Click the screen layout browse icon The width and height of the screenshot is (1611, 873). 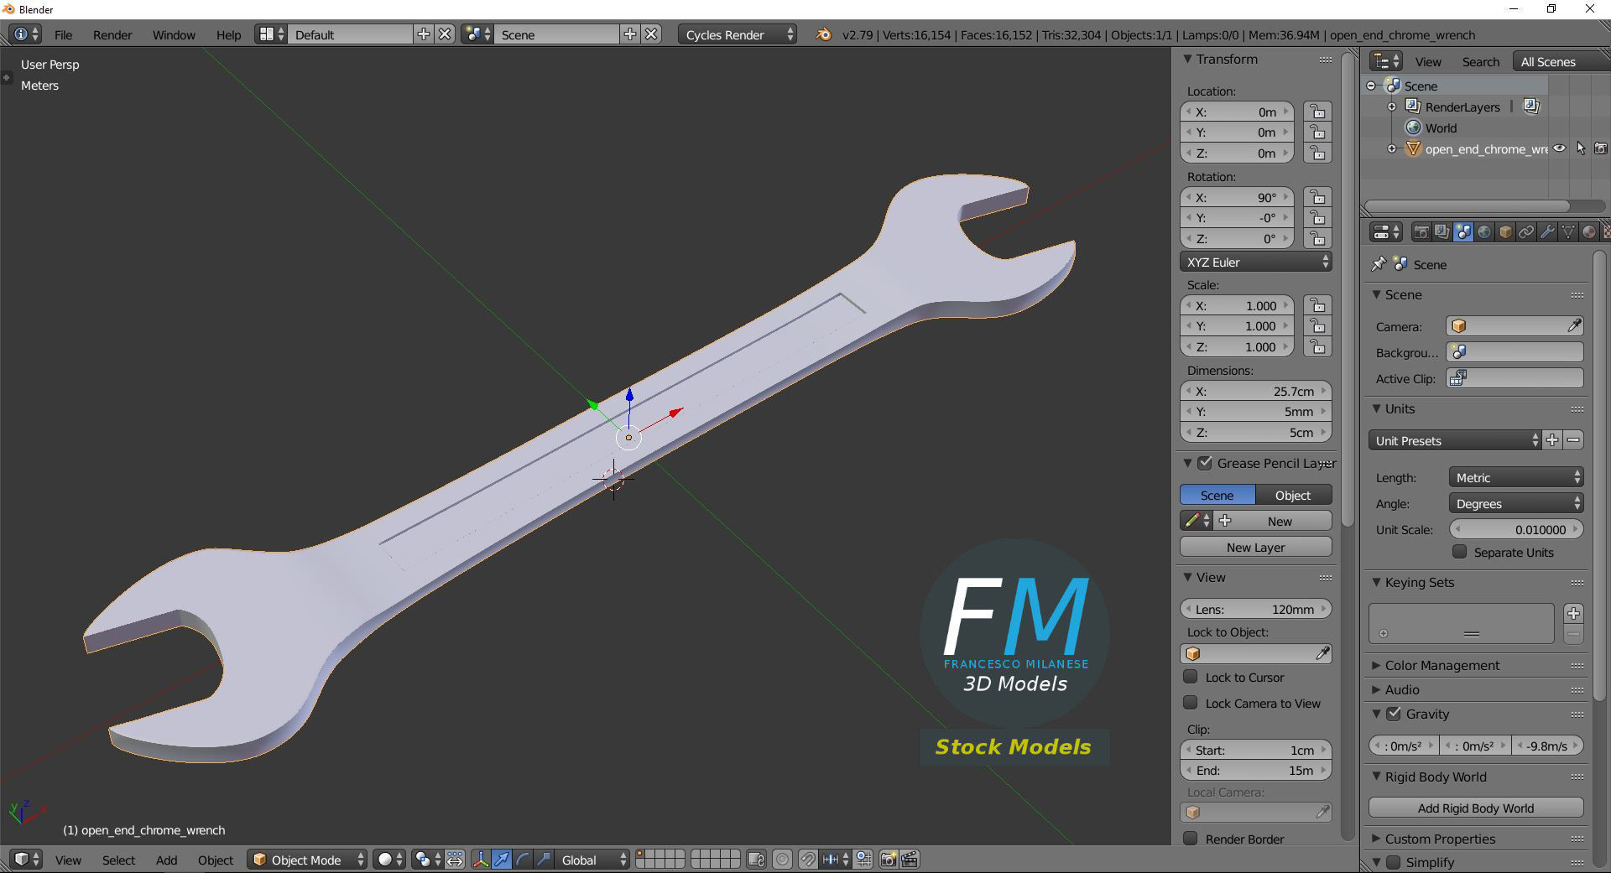point(271,34)
